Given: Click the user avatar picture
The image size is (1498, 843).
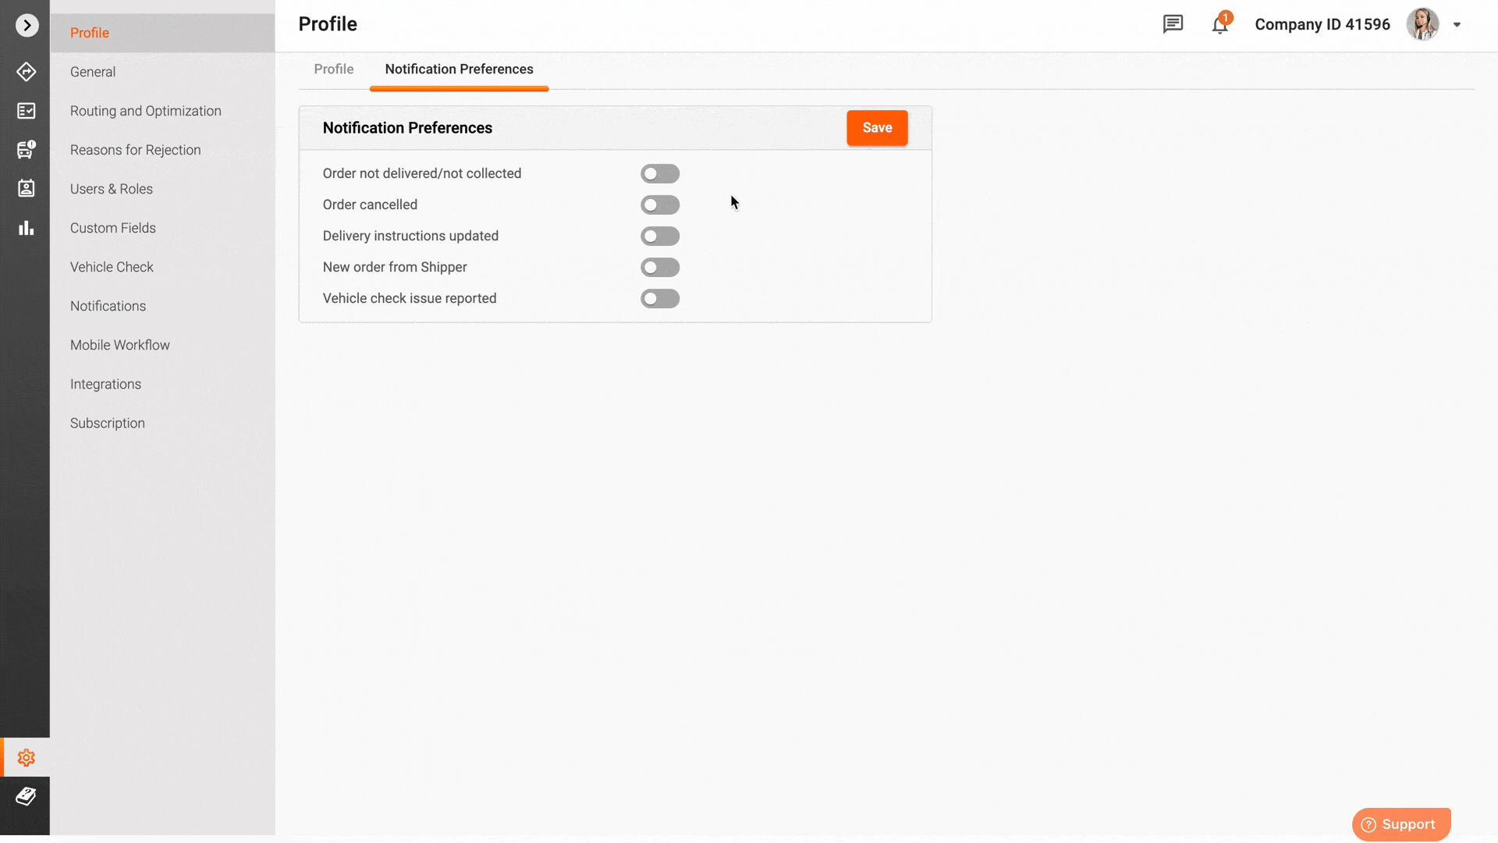Looking at the screenshot, I should click(x=1422, y=24).
